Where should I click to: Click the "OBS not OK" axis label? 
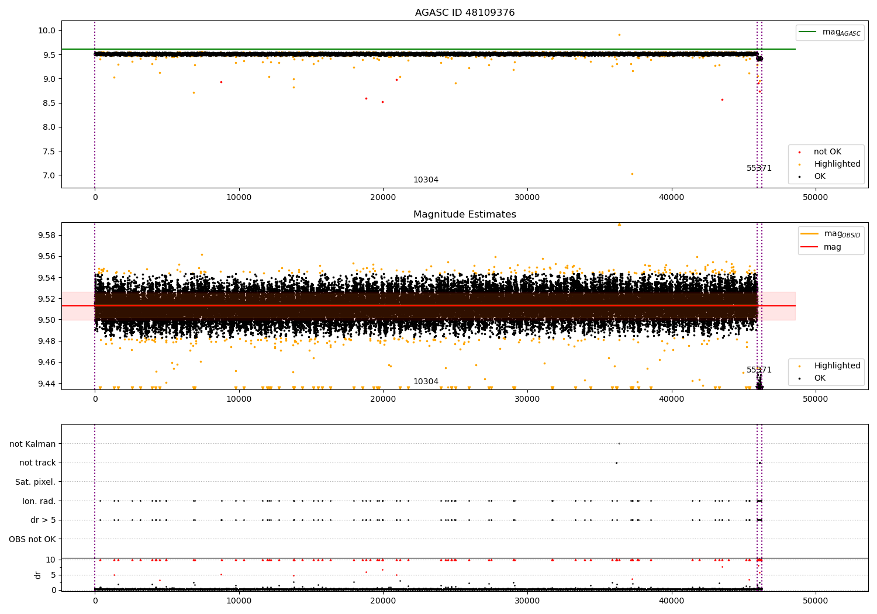(33, 539)
